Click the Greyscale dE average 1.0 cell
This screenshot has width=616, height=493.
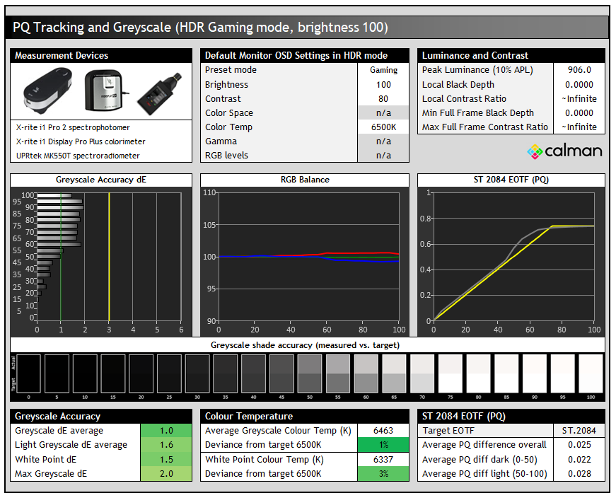pyautogui.click(x=166, y=431)
